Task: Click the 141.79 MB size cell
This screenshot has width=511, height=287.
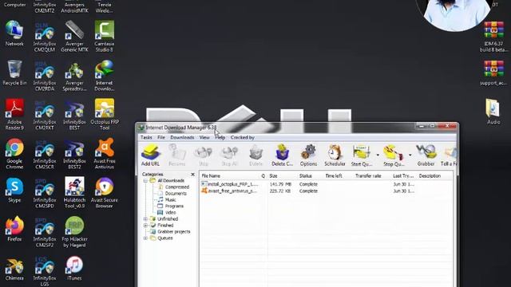Action: point(280,184)
